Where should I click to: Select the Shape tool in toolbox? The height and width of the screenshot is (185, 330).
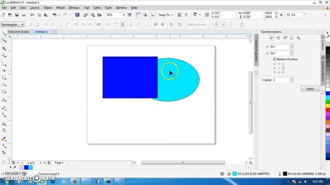coord(4,40)
